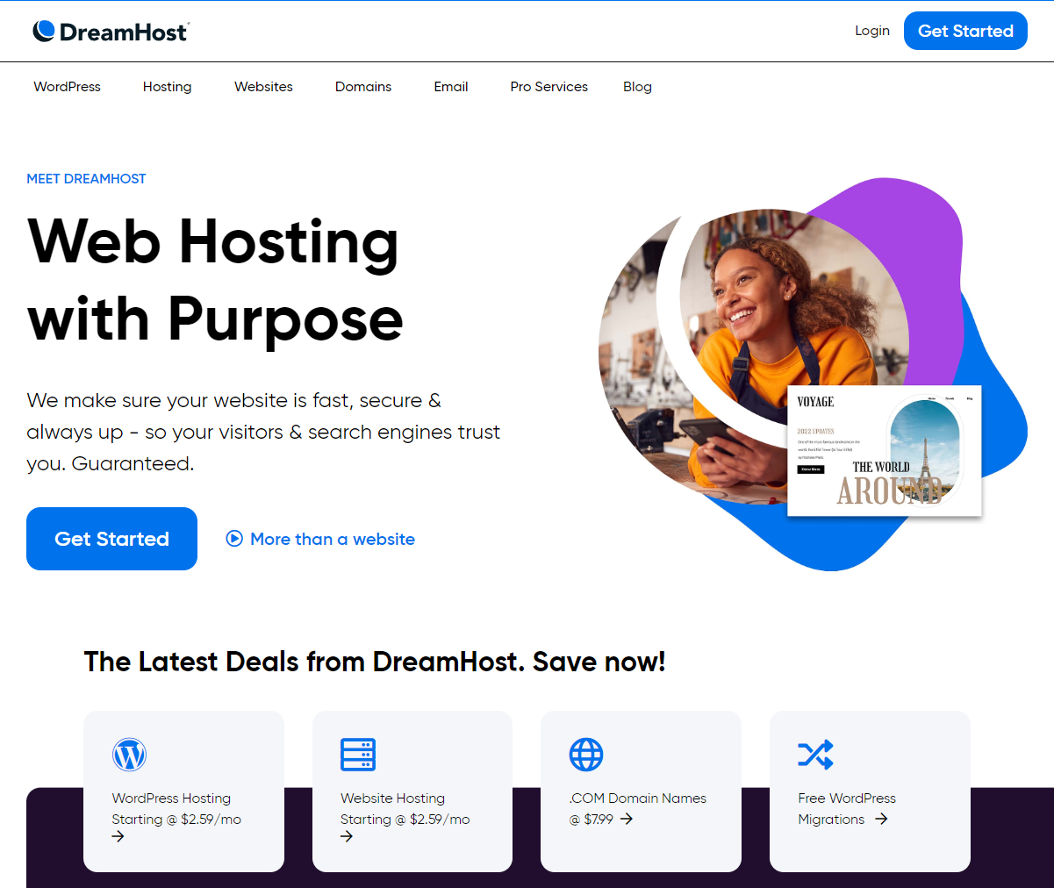Click the WordPress logo icon in deals
Image resolution: width=1054 pixels, height=888 pixels.
click(129, 755)
